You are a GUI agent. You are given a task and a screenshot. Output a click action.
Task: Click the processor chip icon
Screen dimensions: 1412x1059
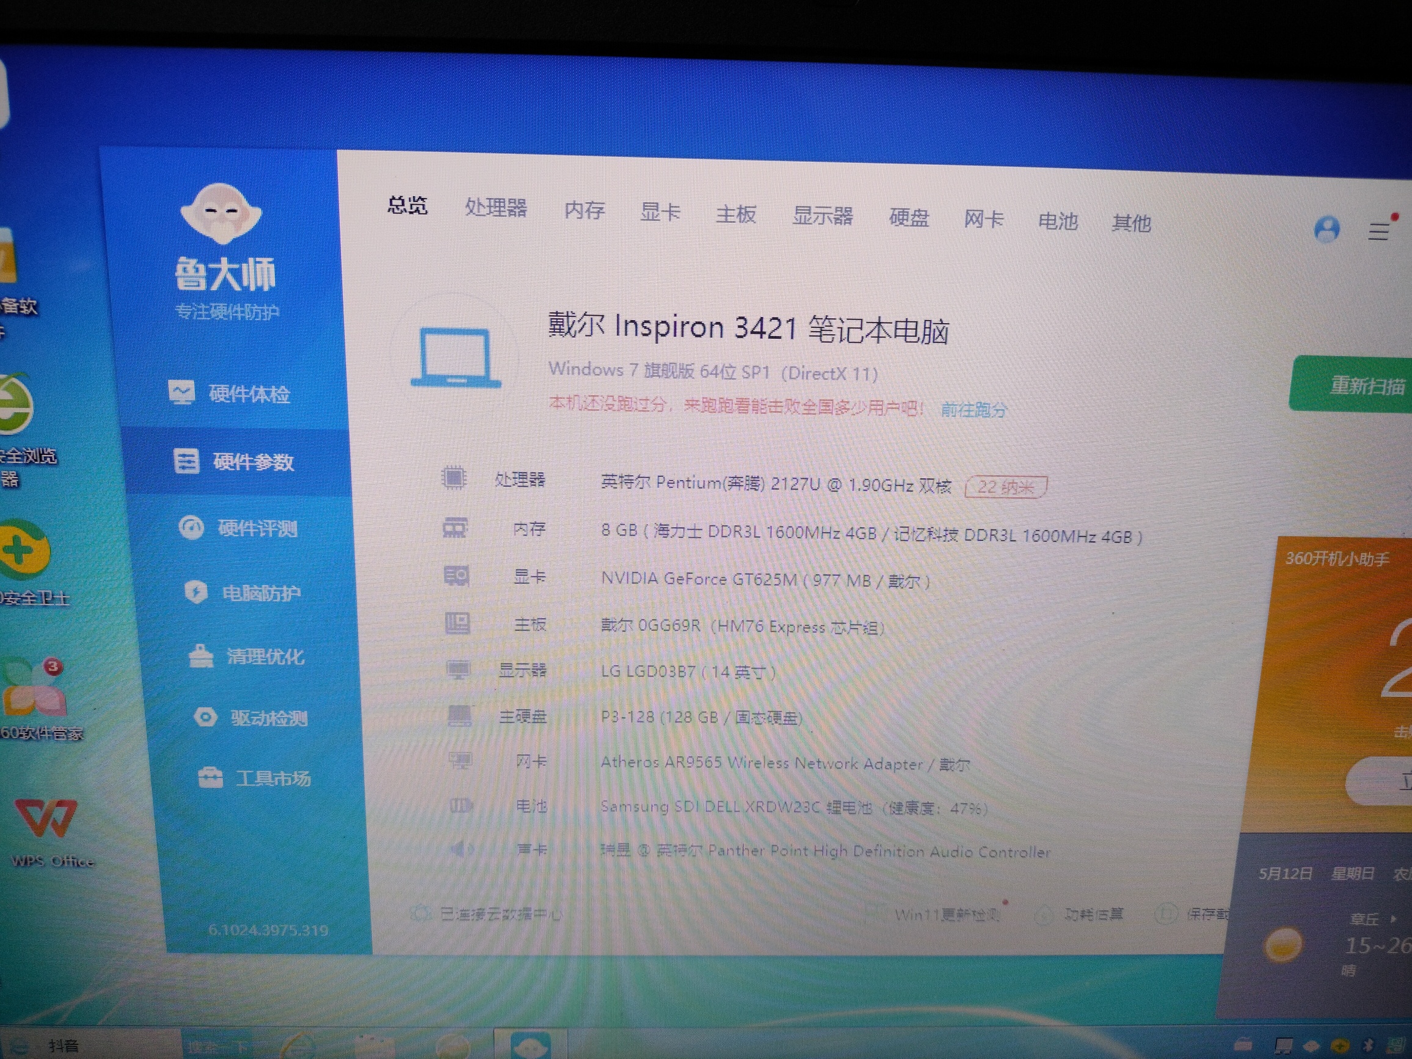(x=454, y=478)
